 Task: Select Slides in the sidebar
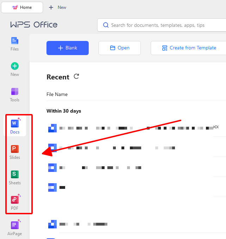pyautogui.click(x=15, y=152)
